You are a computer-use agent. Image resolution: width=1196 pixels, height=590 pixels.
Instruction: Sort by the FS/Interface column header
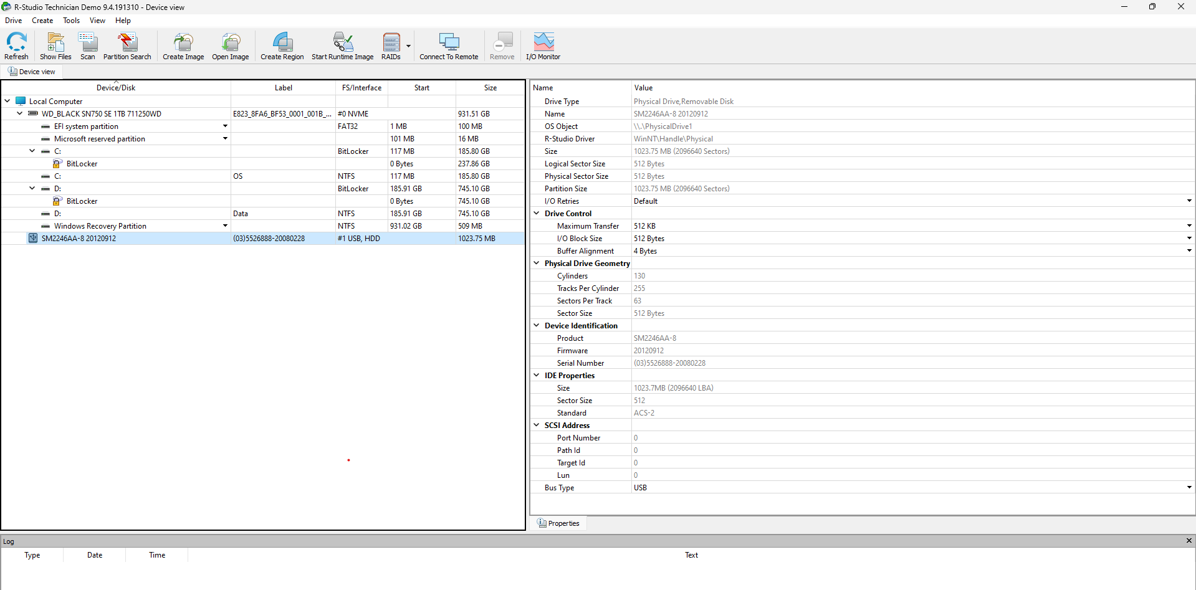coord(361,88)
